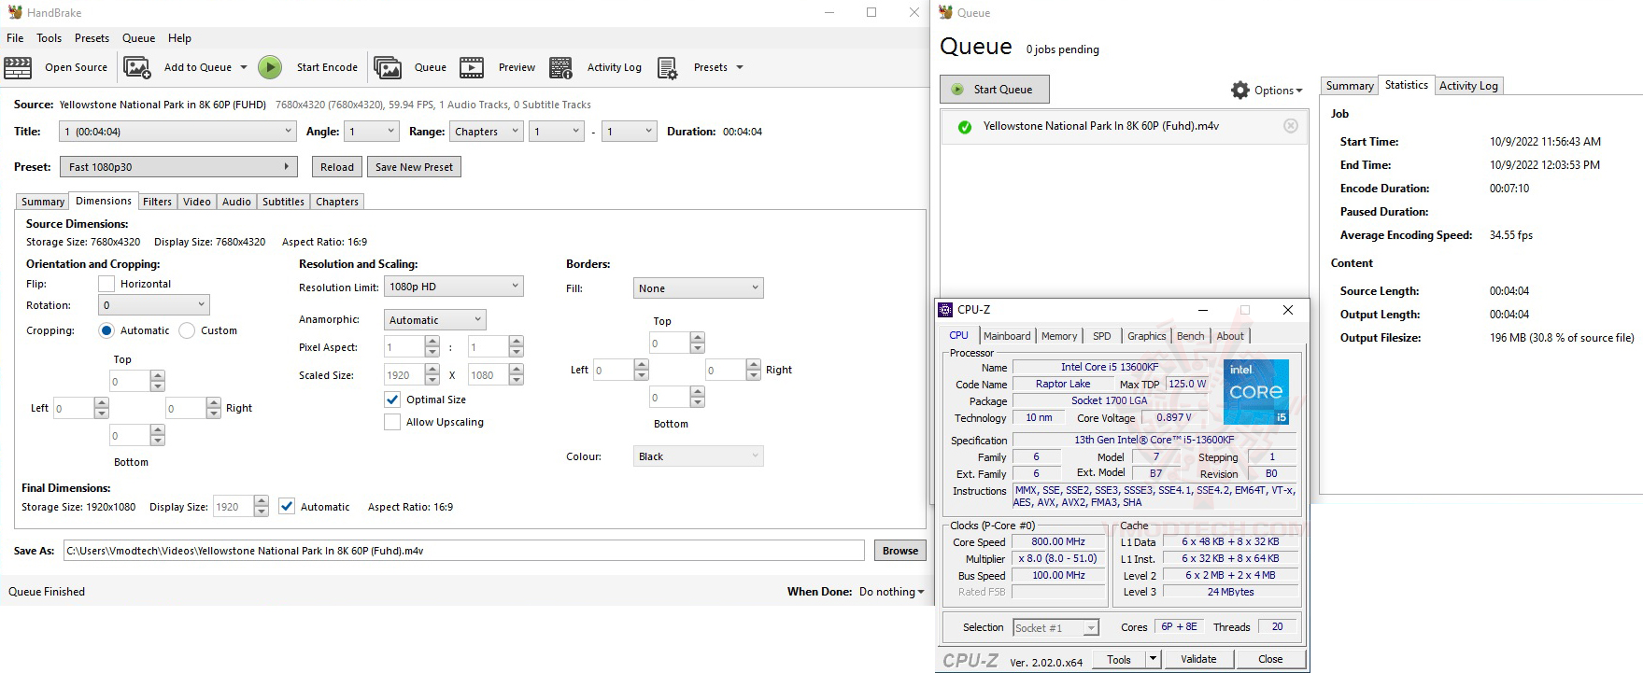1643x673 pixels.
Task: Click the Display Size 1920 input field
Action: tap(234, 507)
